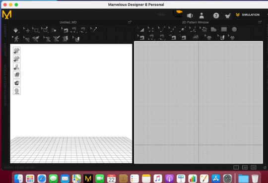Choose the Transform Pattern points tool
268x183 pixels.
(x=150, y=30)
